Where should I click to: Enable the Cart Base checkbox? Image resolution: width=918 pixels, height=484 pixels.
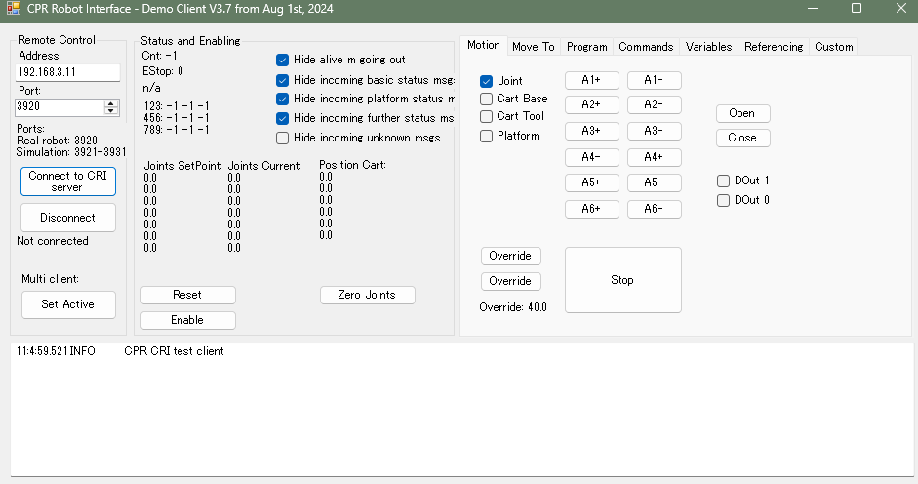coord(486,99)
